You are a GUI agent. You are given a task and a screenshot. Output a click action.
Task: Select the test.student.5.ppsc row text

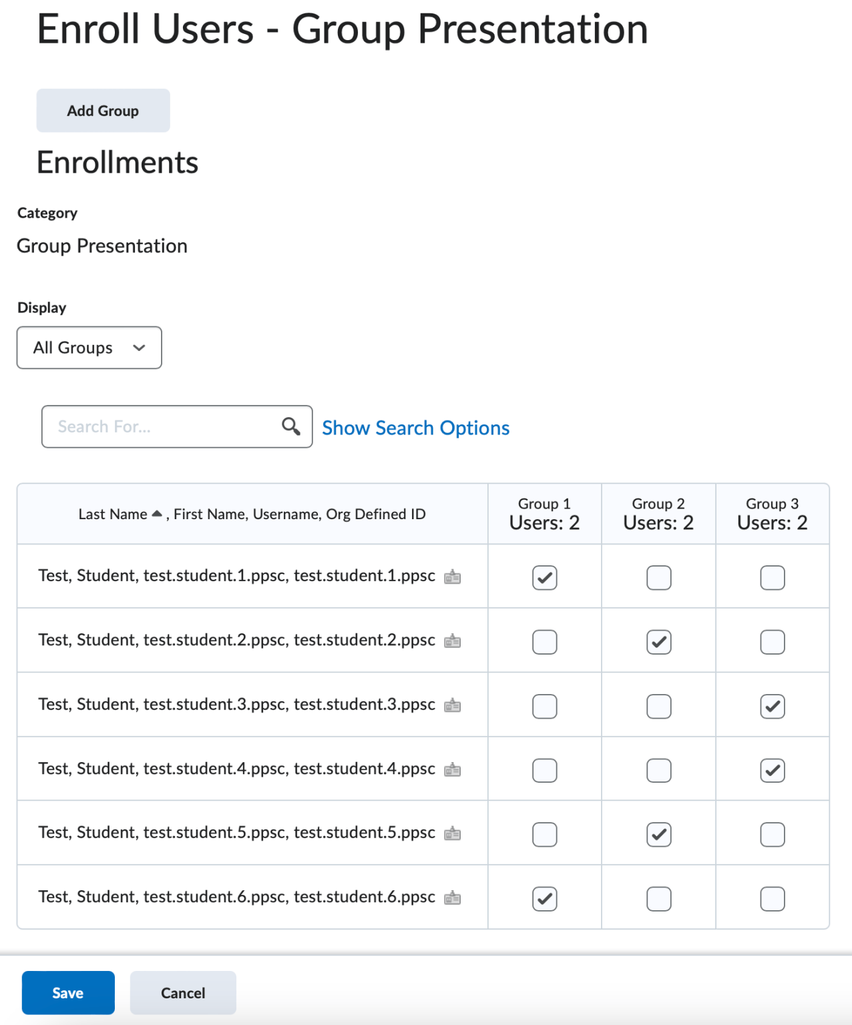tap(237, 832)
